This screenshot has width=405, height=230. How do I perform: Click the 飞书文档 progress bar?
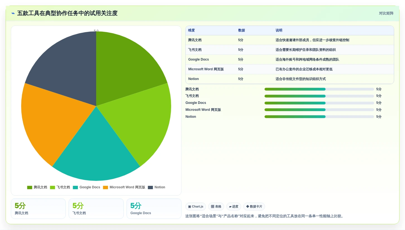click(319, 96)
